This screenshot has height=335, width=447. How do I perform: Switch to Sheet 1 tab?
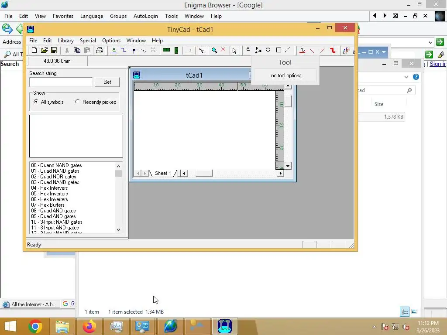(163, 173)
